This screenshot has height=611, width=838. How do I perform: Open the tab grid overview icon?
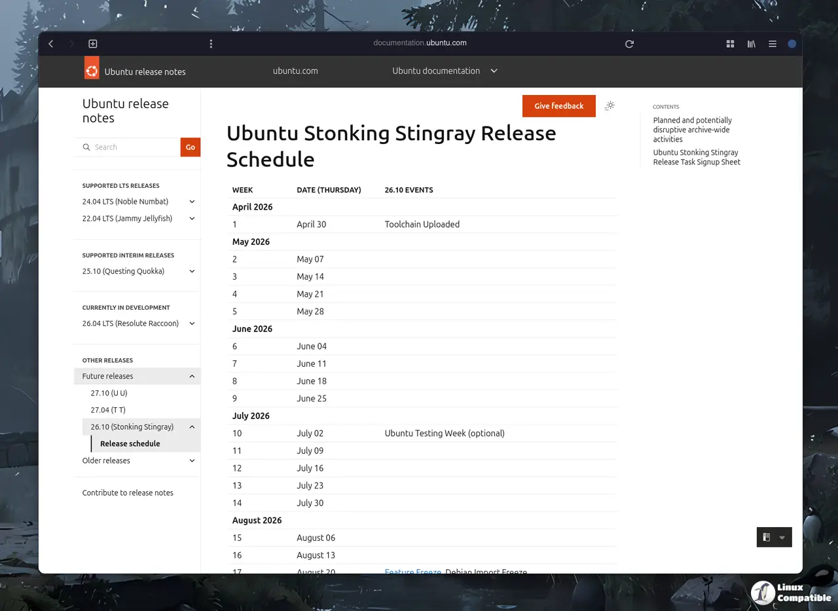click(x=731, y=44)
